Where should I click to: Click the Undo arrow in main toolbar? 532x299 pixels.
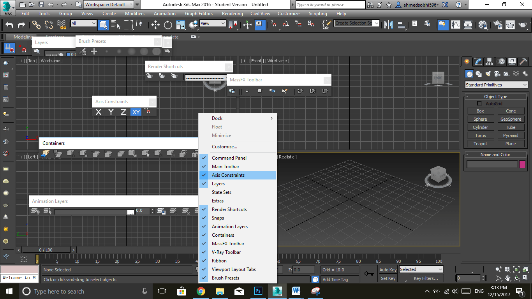click(9, 25)
